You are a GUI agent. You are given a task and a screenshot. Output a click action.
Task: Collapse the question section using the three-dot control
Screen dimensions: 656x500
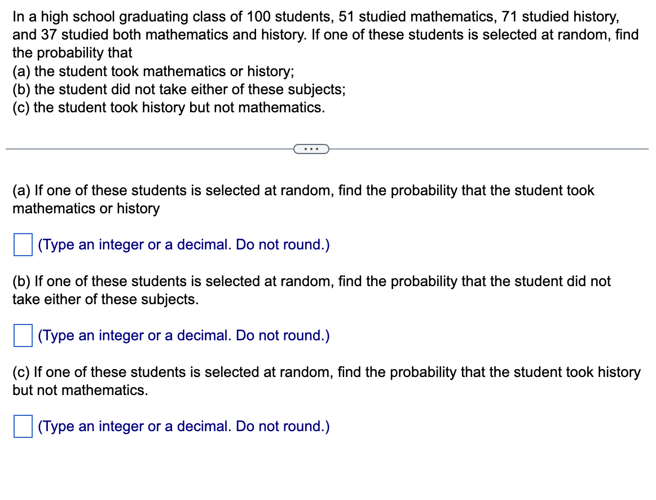pyautogui.click(x=312, y=148)
